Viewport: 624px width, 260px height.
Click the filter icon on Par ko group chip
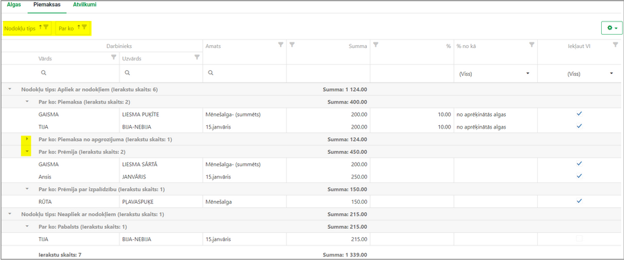84,27
